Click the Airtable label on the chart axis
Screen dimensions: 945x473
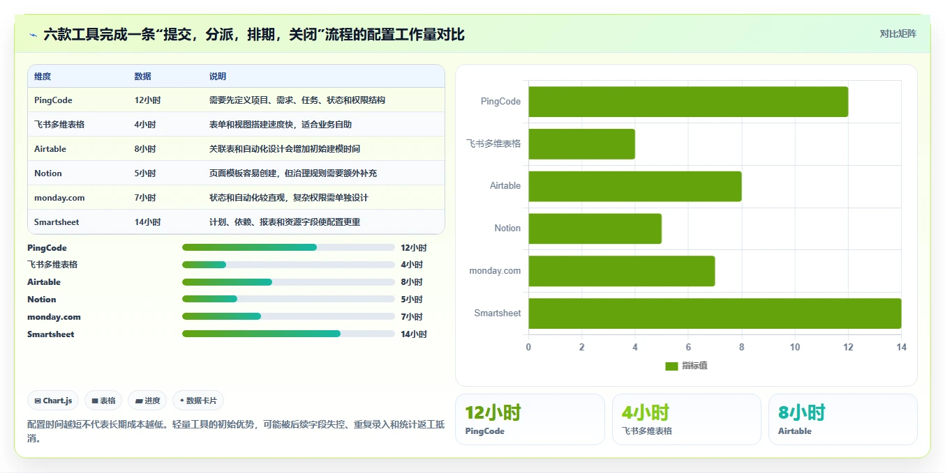505,186
